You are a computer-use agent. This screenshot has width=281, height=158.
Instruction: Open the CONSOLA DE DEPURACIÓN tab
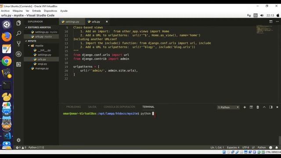[119, 107]
